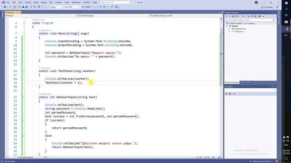Viewport: 291px width, 163px height.
Task: Collapse the TestStack method outline
Action: click(24, 71)
